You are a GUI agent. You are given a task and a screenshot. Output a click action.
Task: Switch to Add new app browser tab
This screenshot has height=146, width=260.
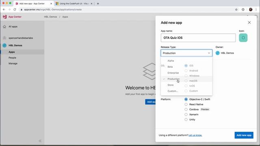[x=34, y=4]
